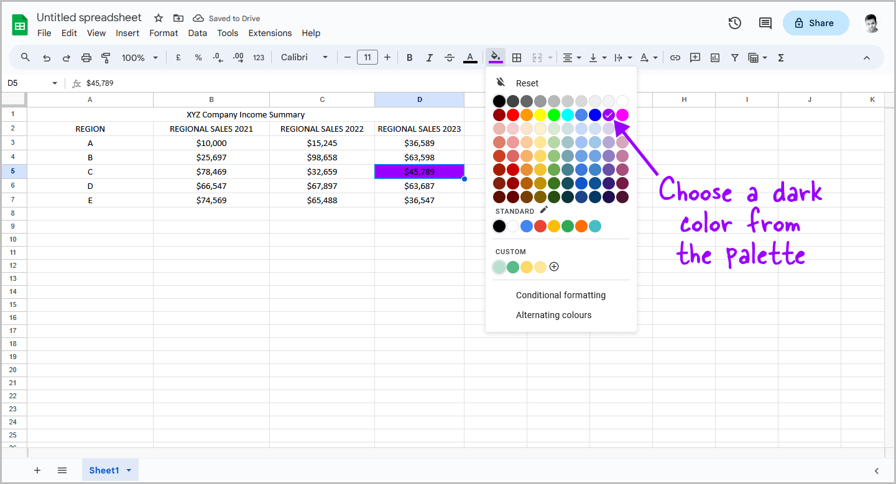Open print settings
The height and width of the screenshot is (484, 896).
coord(86,57)
